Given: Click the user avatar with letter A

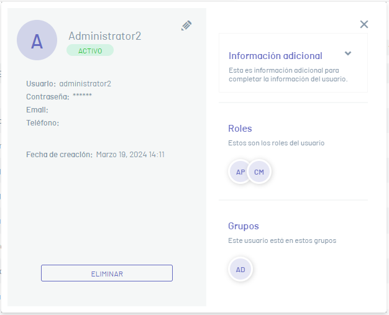Looking at the screenshot, I should click(37, 40).
